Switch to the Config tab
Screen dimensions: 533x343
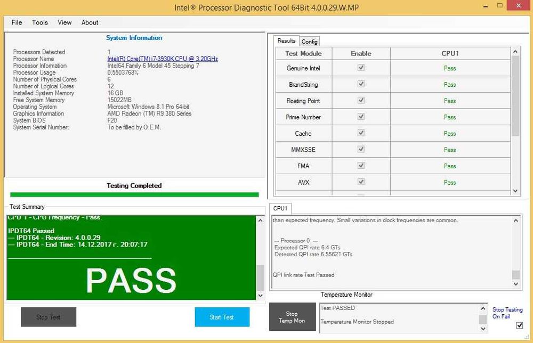pyautogui.click(x=309, y=42)
